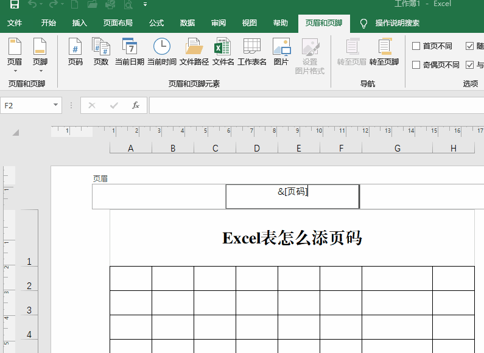Screen dimensions: 484x353
Task: Toggle the checked box right of 首页不同
Action: [469, 46]
